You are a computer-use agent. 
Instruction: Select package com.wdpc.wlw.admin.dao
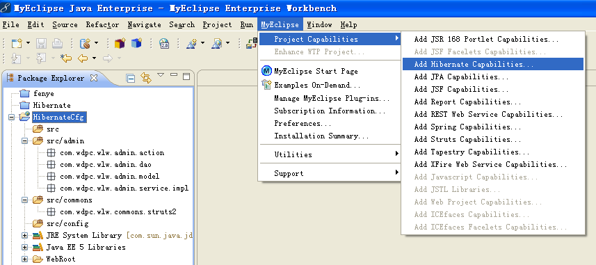106,164
